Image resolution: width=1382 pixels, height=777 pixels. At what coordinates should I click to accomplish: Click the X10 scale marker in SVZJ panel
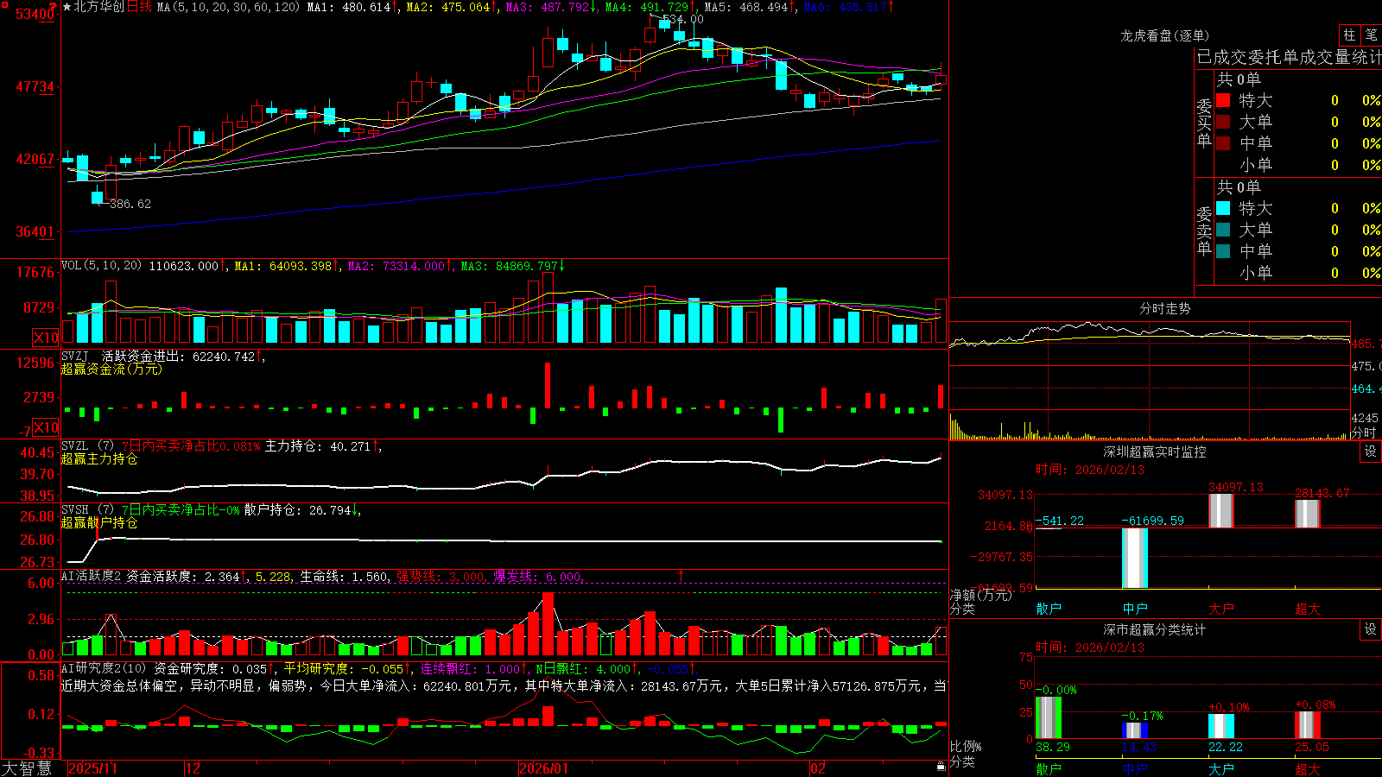[46, 427]
